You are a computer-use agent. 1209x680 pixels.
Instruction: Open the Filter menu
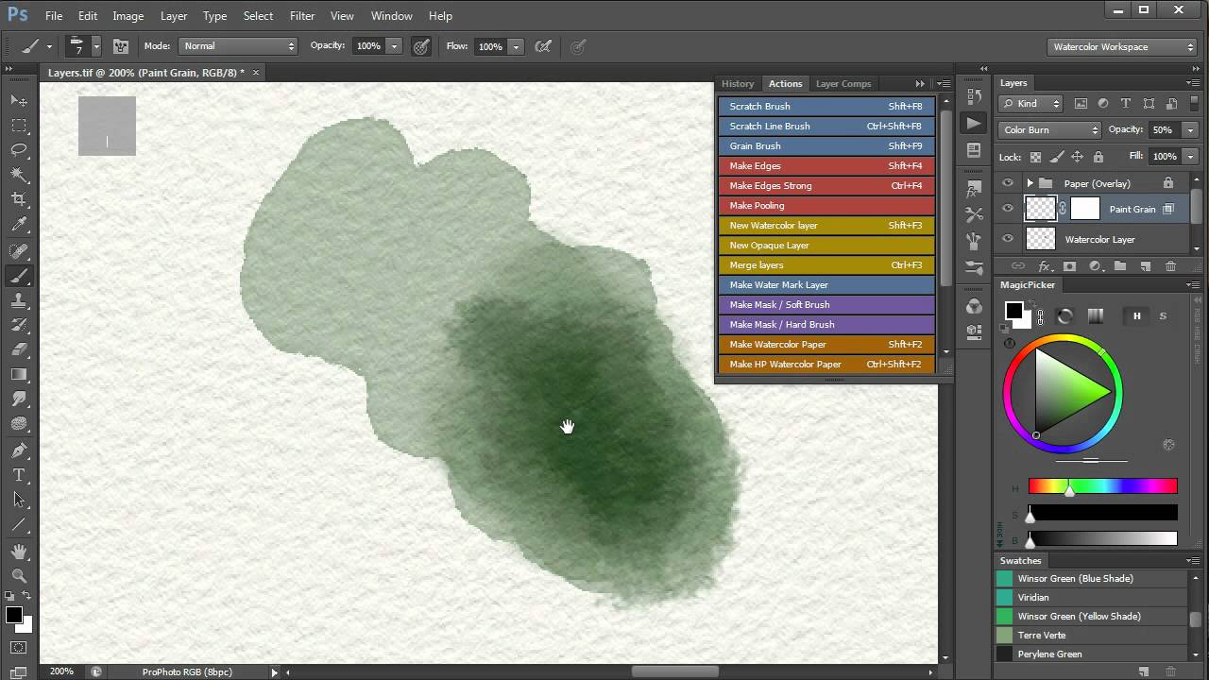301,15
